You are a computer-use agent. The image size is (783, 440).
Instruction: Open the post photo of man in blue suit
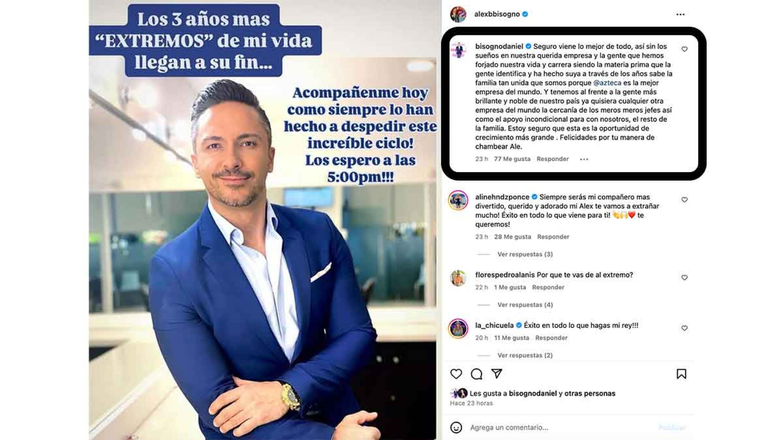(x=263, y=220)
